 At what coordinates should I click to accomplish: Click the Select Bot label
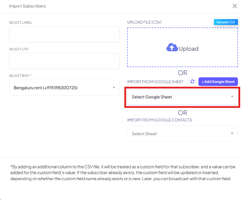click(x=20, y=76)
